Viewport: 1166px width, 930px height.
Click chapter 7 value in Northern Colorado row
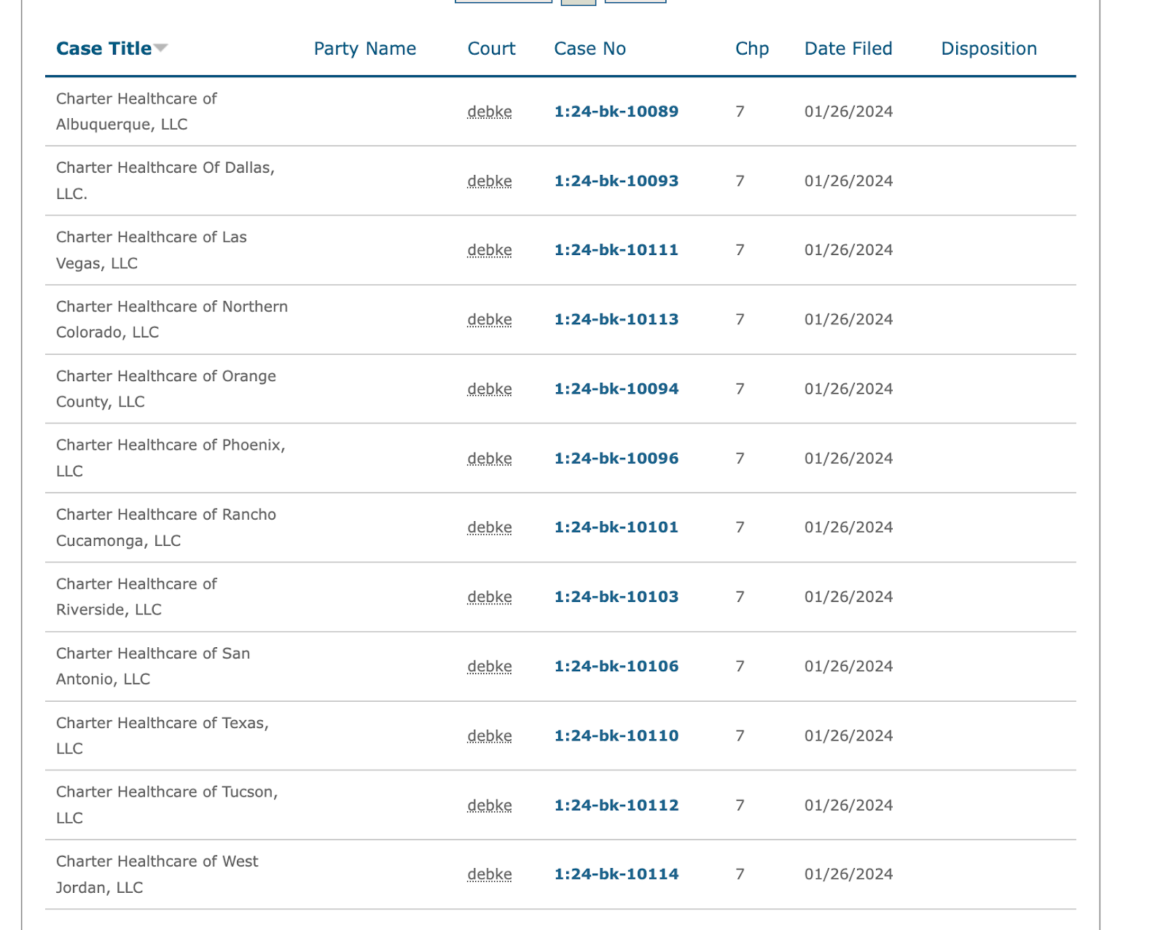pyautogui.click(x=740, y=319)
